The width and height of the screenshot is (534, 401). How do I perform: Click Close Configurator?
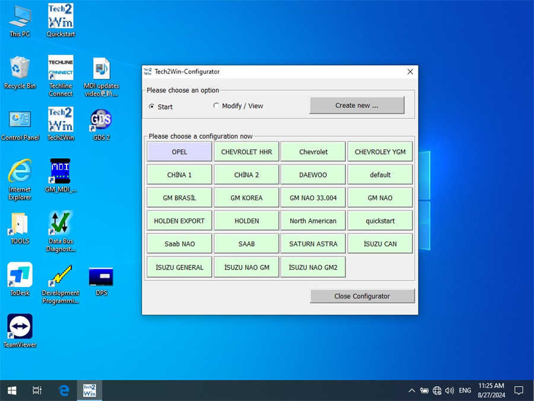[x=362, y=296]
